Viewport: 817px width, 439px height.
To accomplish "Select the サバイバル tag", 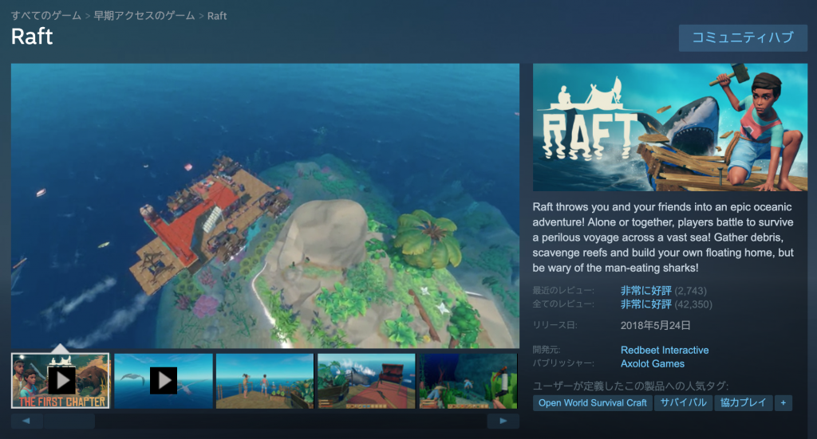I will 683,402.
